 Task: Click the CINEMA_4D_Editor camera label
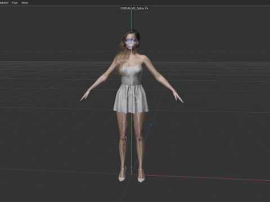tap(132, 8)
